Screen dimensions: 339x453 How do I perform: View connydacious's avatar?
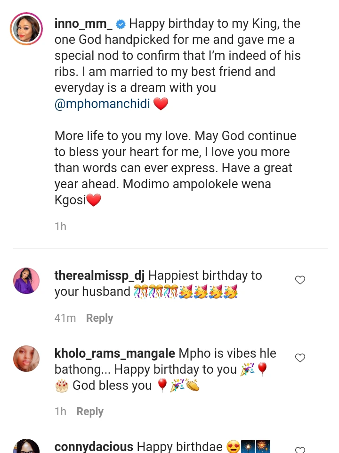tap(26, 446)
